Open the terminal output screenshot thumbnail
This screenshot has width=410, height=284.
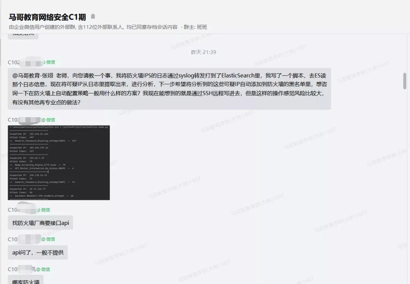(x=59, y=163)
